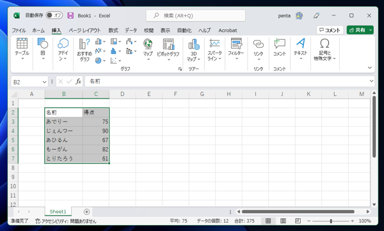Toggle AutoSave (自動保存) switch

54,15
